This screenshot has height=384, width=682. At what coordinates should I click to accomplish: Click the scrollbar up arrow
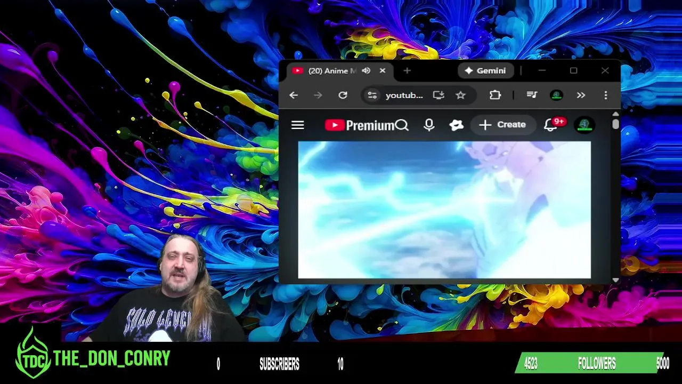pos(616,114)
